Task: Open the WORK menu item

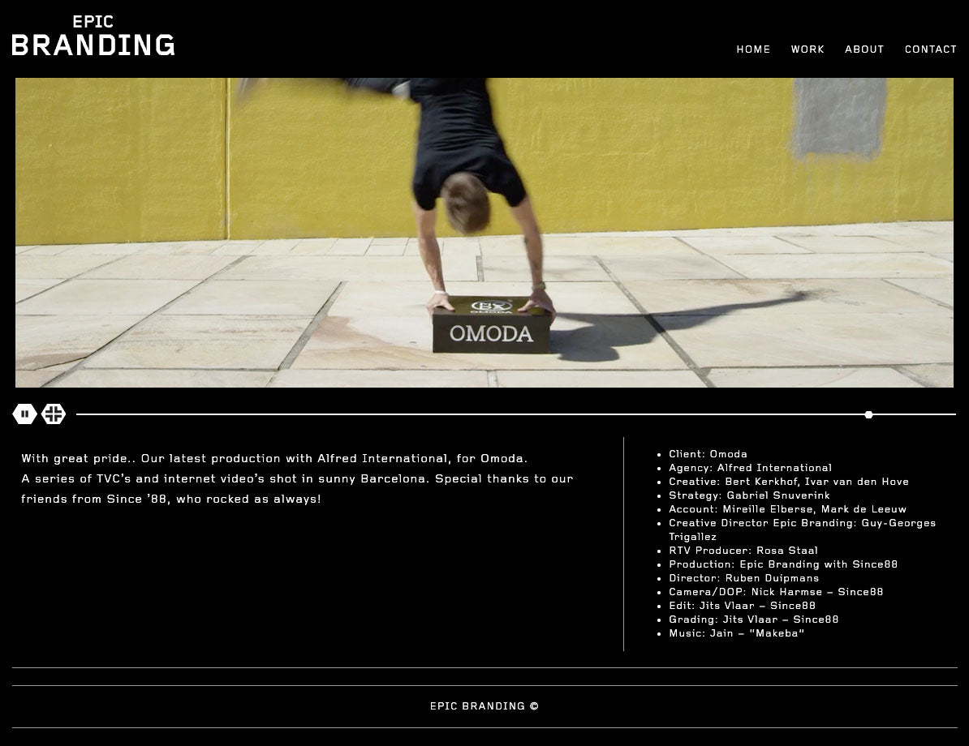Action: (807, 49)
